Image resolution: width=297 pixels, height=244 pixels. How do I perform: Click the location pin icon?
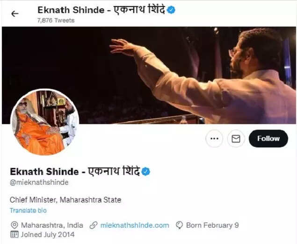(14, 225)
